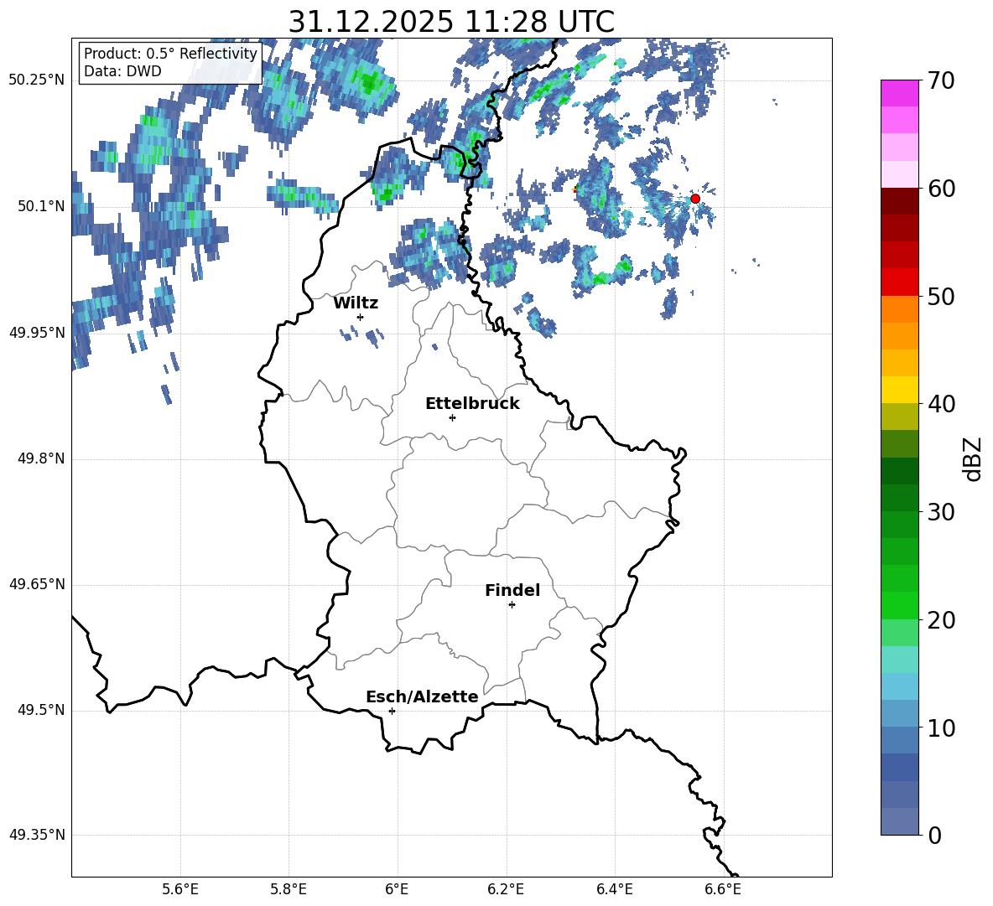Click the light blue colorbar segment above 10

[x=900, y=713]
